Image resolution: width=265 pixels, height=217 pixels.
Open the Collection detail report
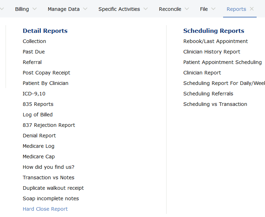pyautogui.click(x=34, y=41)
